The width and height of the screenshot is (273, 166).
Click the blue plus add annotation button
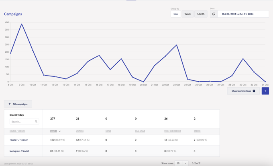click(x=265, y=91)
